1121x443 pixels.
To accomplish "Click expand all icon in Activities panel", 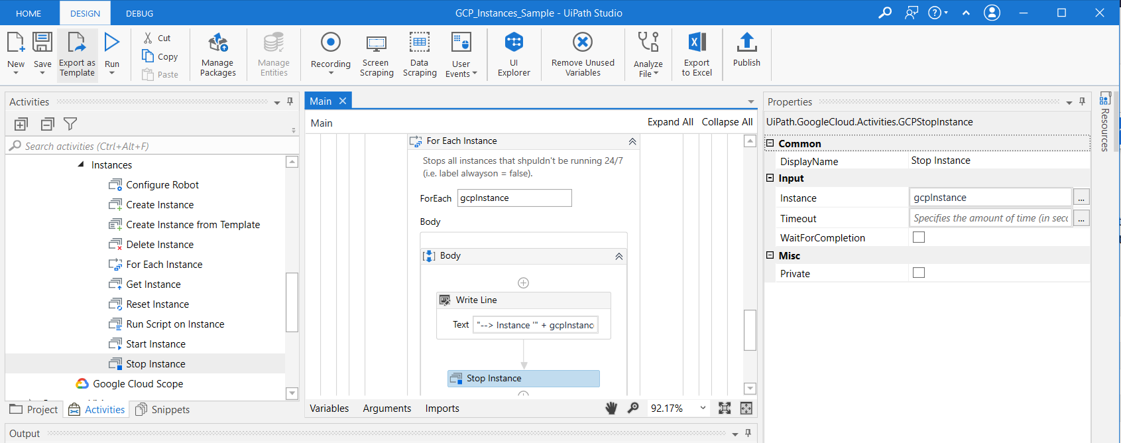I will (x=21, y=124).
